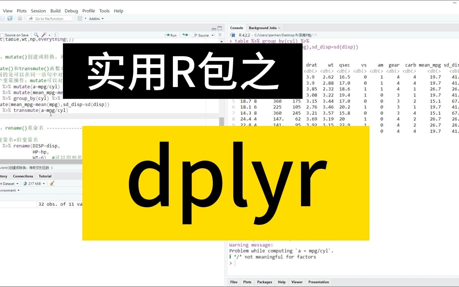
Task: Open the Presentation tab
Action: click(318, 282)
